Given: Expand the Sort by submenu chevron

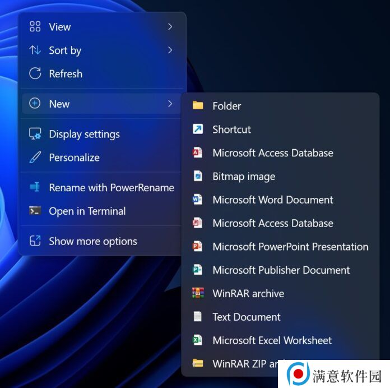Looking at the screenshot, I should click(x=170, y=50).
